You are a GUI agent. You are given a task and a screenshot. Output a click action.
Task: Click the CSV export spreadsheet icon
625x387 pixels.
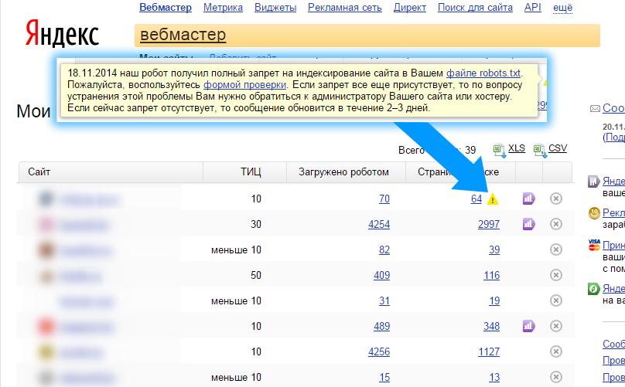tap(540, 151)
